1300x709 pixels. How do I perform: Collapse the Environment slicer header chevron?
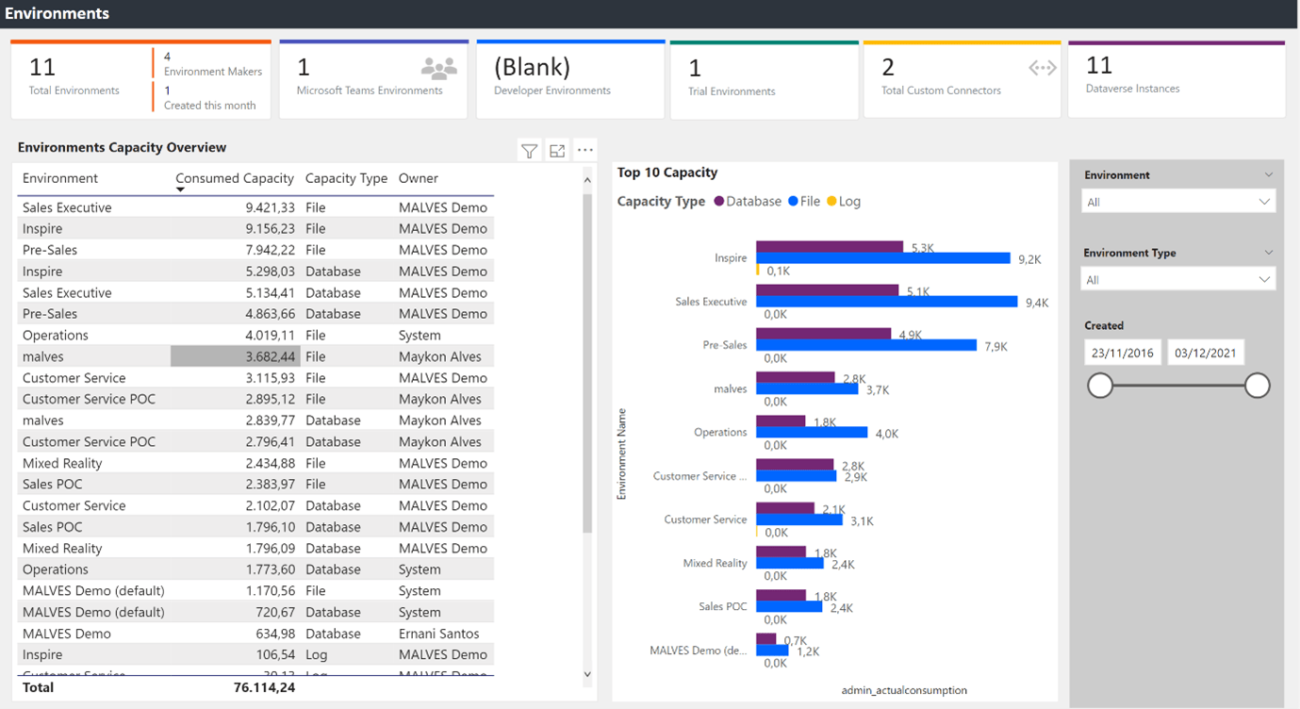coord(1268,175)
